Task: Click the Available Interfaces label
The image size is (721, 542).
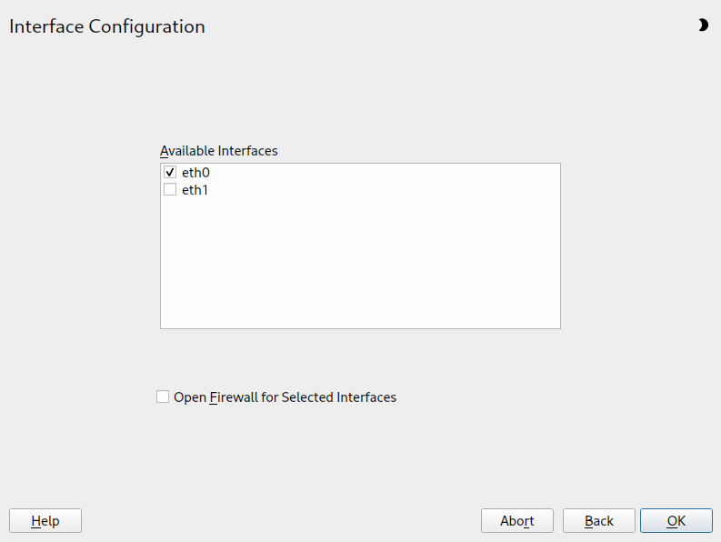Action: [219, 150]
